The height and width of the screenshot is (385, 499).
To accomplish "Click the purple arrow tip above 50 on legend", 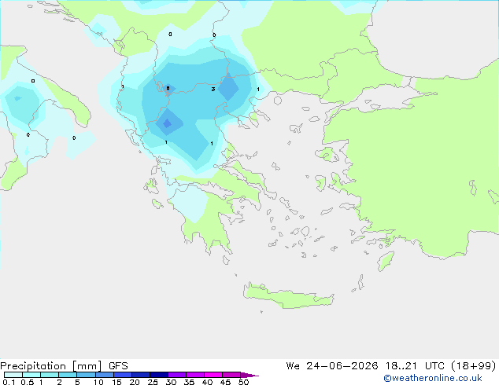I will click(x=249, y=375).
